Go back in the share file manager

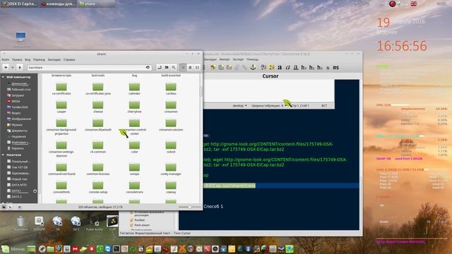click(6, 68)
